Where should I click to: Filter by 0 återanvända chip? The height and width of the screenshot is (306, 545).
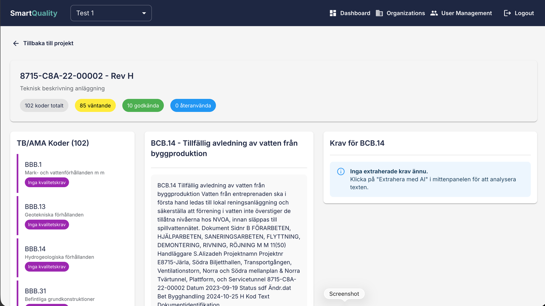(x=193, y=106)
